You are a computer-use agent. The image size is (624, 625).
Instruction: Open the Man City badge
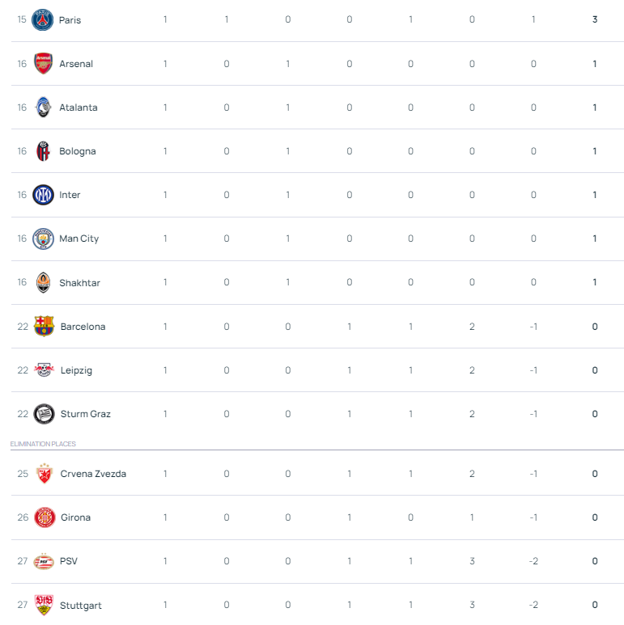43,239
